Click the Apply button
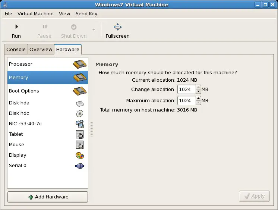Image resolution: width=278 pixels, height=210 pixels. pyautogui.click(x=254, y=196)
